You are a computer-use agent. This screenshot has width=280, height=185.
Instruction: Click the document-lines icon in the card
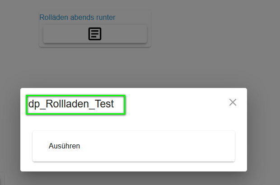[x=95, y=34]
